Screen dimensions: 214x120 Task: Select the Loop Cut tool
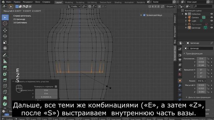coord(5,86)
